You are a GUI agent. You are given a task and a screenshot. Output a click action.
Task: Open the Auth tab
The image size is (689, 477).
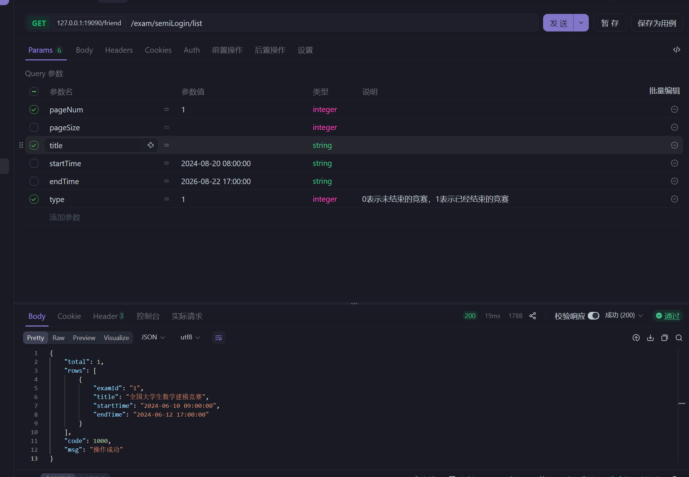[192, 50]
